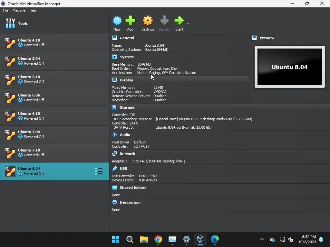Select the Ubuntu 7.04 virtual machine

54,134
